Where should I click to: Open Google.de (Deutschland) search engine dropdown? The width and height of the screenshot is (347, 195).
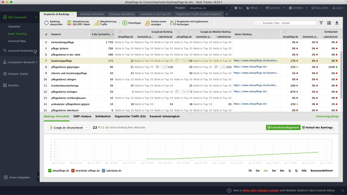pyautogui.click(x=69, y=128)
